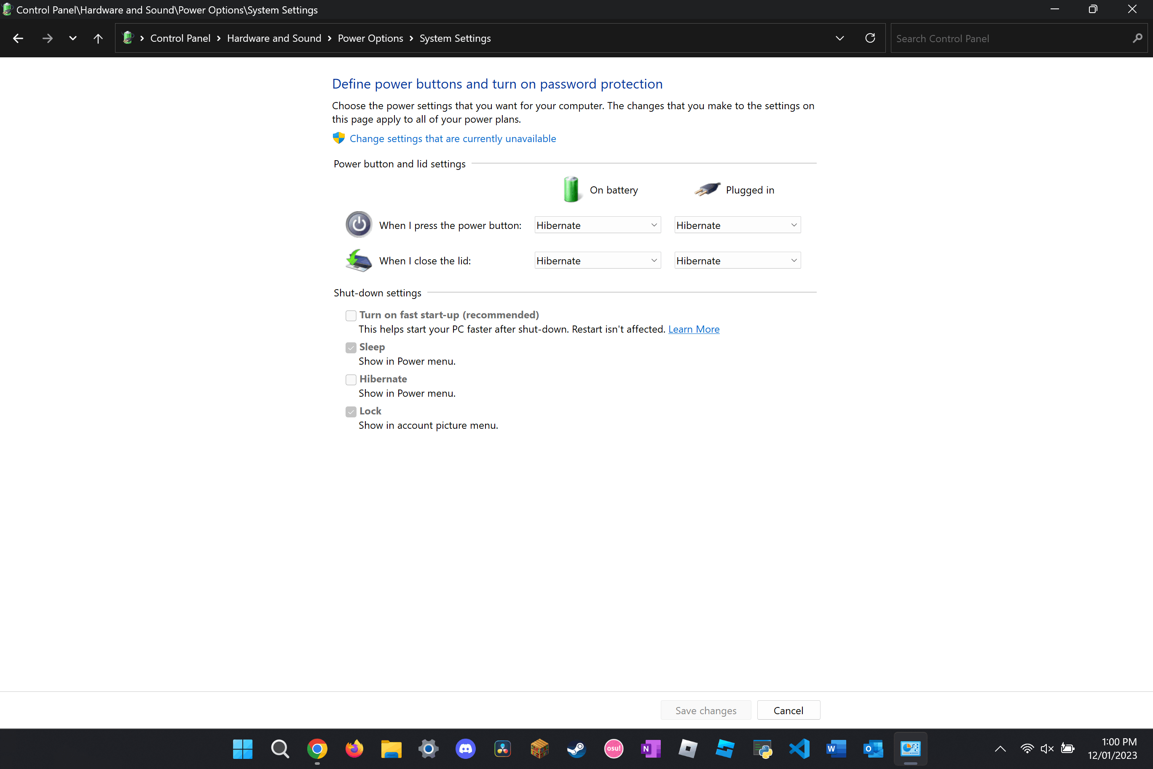Open close the lid Plugged in dropdown
1153x769 pixels.
click(x=737, y=261)
